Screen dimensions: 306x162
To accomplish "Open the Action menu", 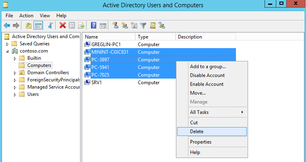I will coord(26,16).
